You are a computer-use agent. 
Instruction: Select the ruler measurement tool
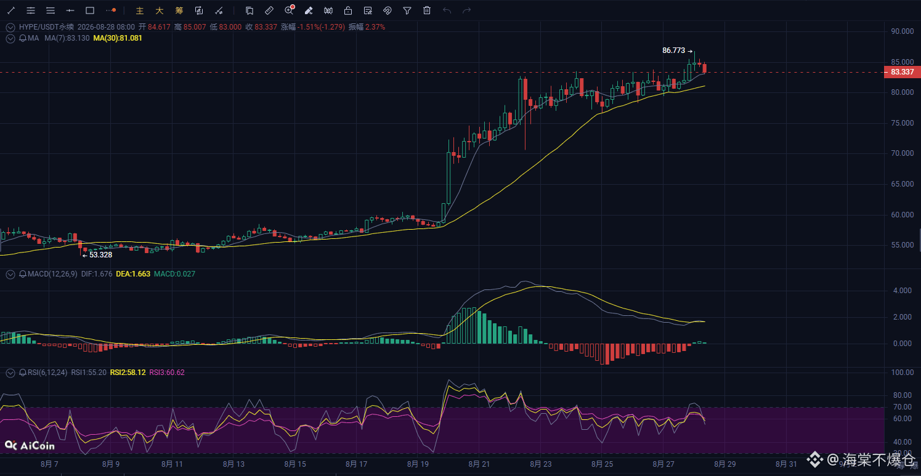pyautogui.click(x=269, y=10)
